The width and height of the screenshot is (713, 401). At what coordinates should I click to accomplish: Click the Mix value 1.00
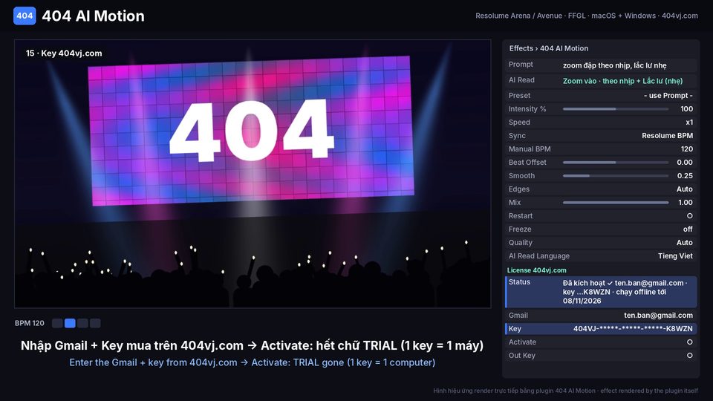[x=686, y=203]
